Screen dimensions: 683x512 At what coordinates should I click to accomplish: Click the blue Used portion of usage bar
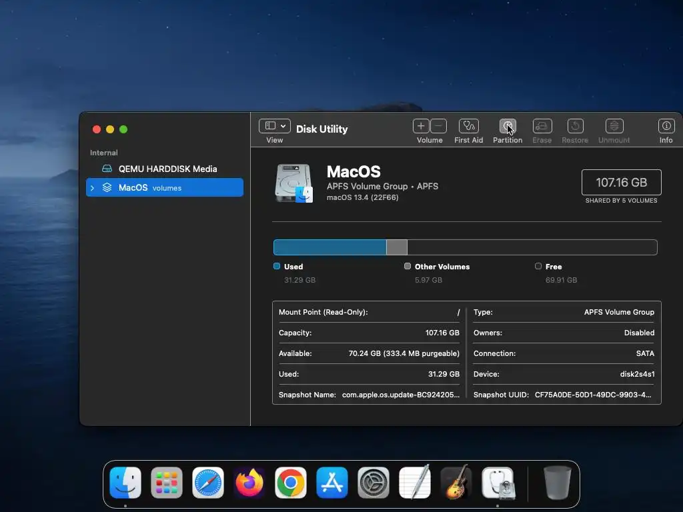pyautogui.click(x=329, y=247)
